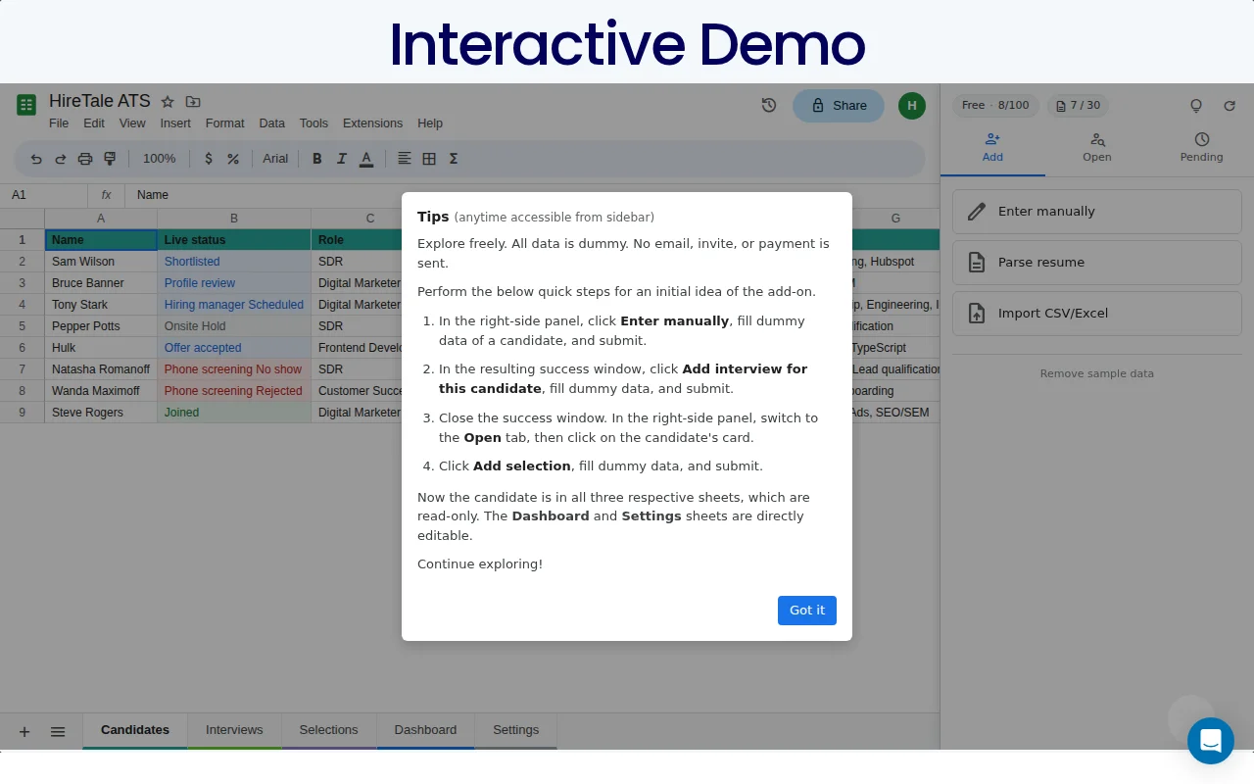1254x784 pixels.
Task: Open the text color picker
Action: 366,159
